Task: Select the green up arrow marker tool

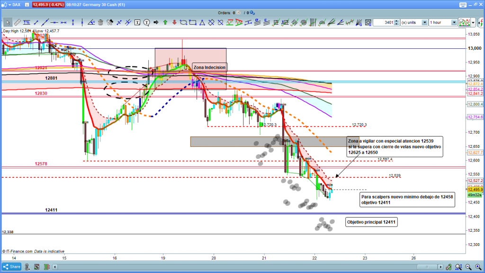Action: (165, 22)
